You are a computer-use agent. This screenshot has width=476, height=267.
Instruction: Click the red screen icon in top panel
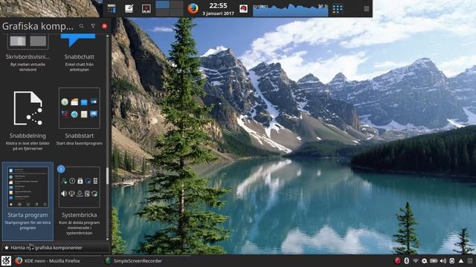pyautogui.click(x=147, y=8)
